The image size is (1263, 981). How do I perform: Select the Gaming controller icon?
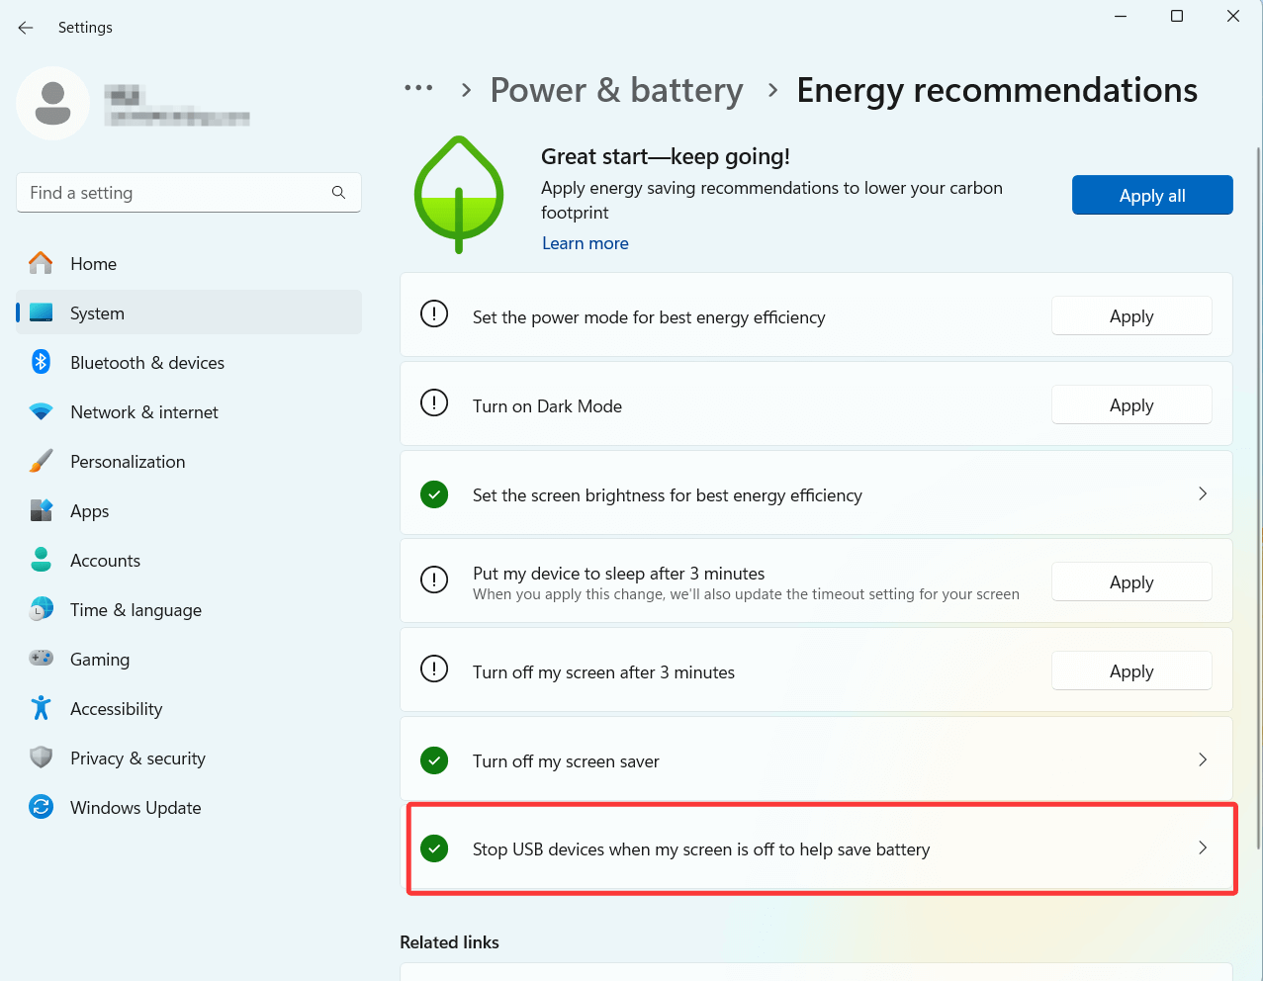[40, 659]
